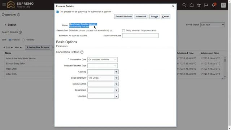
Task: Open the Actions menu
Action: [x=8, y=47]
